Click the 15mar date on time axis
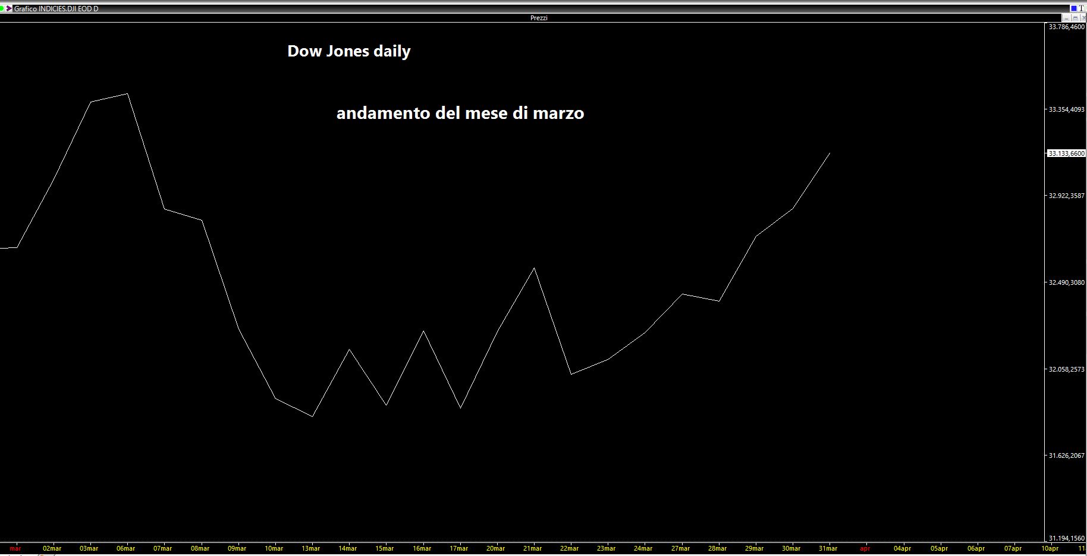 (385, 549)
